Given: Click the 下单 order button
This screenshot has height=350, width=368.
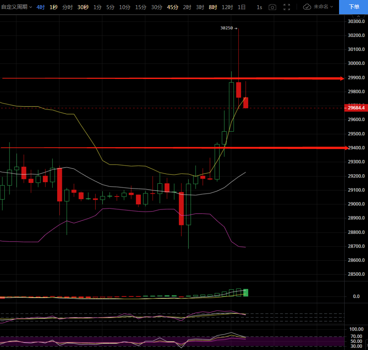Looking at the screenshot, I should pos(353,7).
